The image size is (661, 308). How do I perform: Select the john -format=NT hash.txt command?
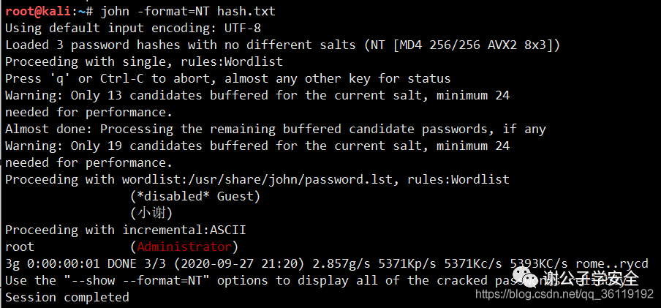188,12
